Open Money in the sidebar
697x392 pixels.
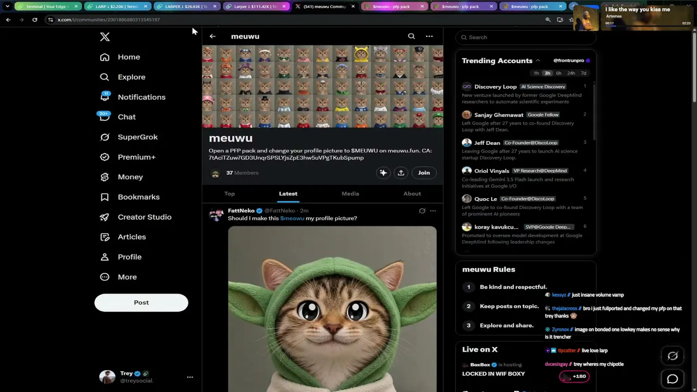[121, 177]
